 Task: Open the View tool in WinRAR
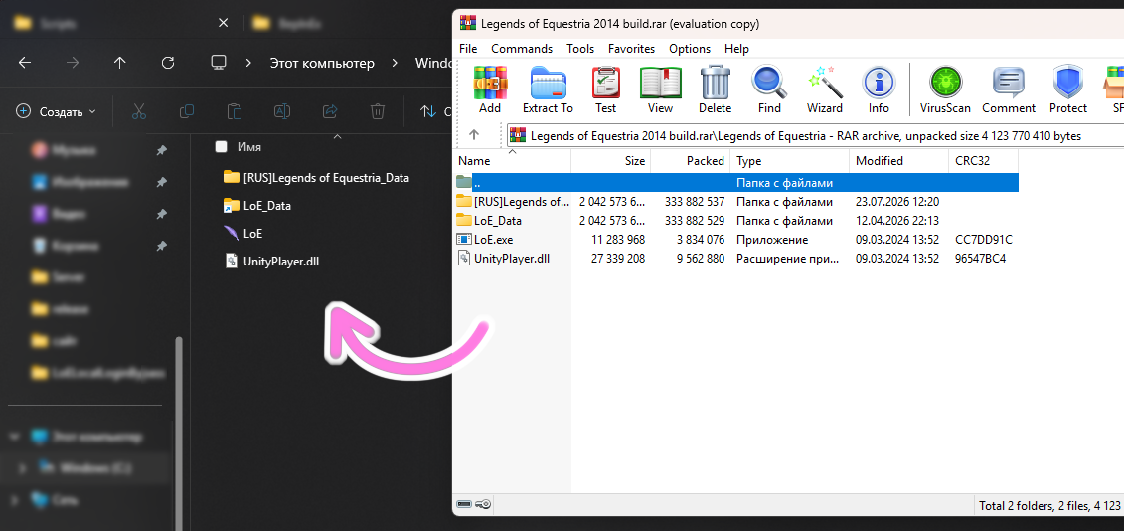[x=660, y=89]
